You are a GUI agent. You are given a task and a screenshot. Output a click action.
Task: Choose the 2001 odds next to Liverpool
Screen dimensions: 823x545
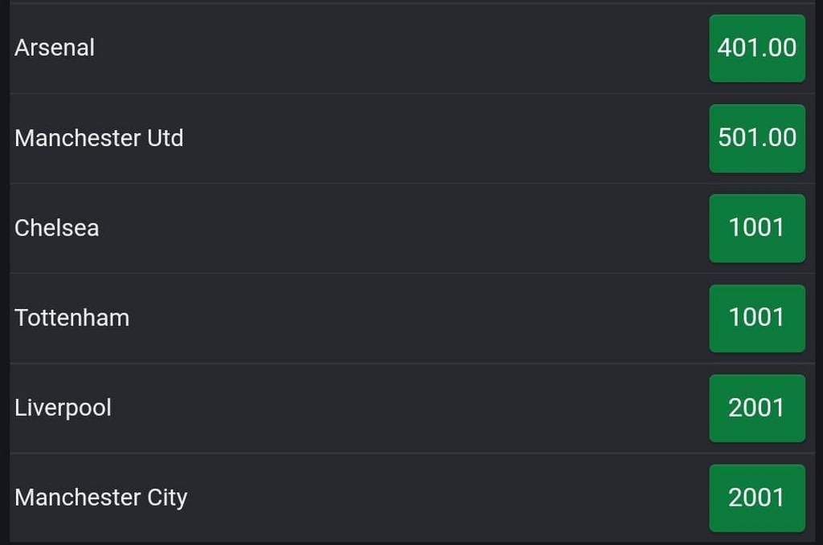pos(756,408)
